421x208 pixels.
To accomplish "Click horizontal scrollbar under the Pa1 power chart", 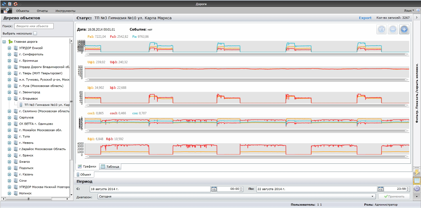I will click(x=247, y=54).
